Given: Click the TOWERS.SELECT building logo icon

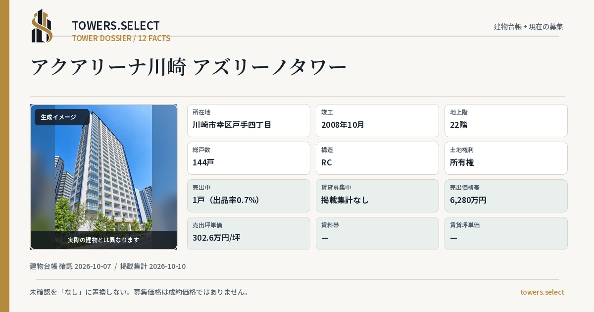Looking at the screenshot, I should pos(42,26).
